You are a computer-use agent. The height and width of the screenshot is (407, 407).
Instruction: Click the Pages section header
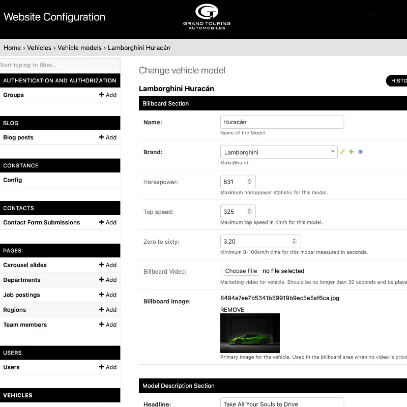60,250
